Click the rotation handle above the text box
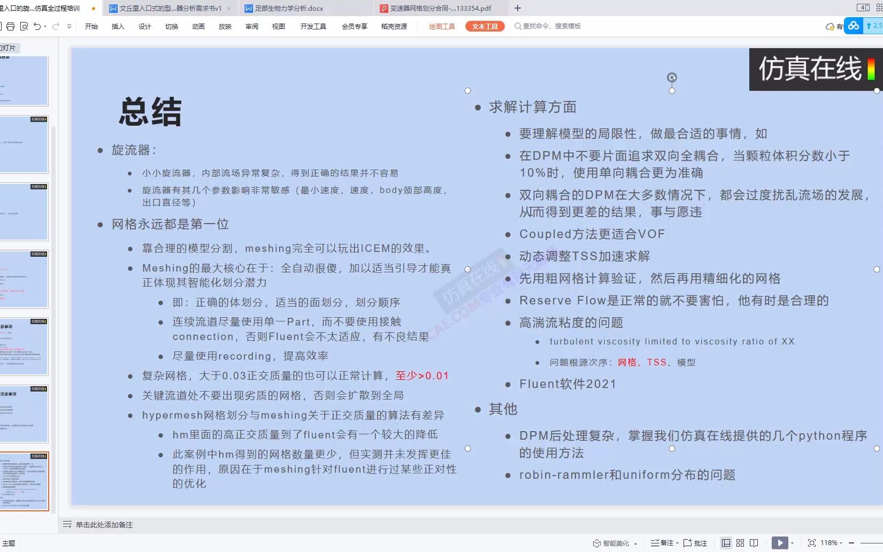The width and height of the screenshot is (883, 552). point(672,78)
